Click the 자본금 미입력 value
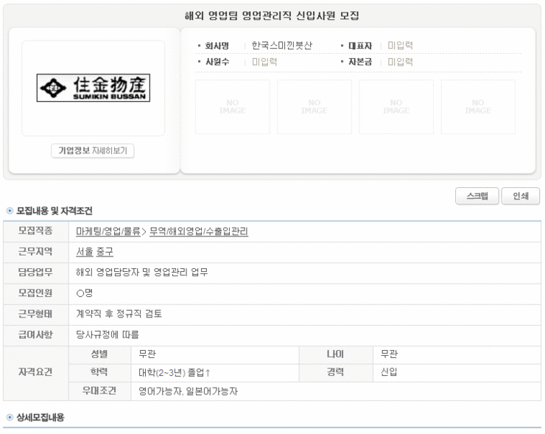Viewport: 545px width, 434px height. tap(401, 62)
